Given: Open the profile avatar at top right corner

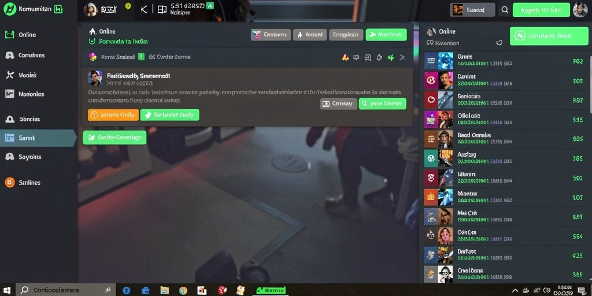Looking at the screenshot, I should [x=580, y=10].
